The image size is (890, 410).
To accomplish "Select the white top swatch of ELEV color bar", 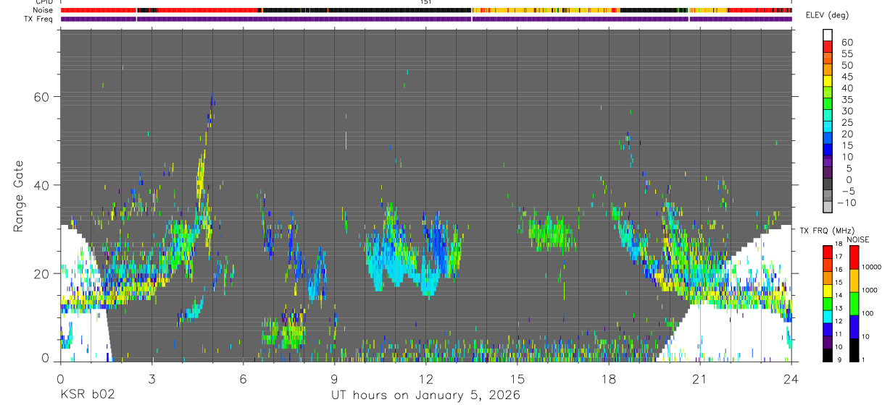I will click(828, 35).
